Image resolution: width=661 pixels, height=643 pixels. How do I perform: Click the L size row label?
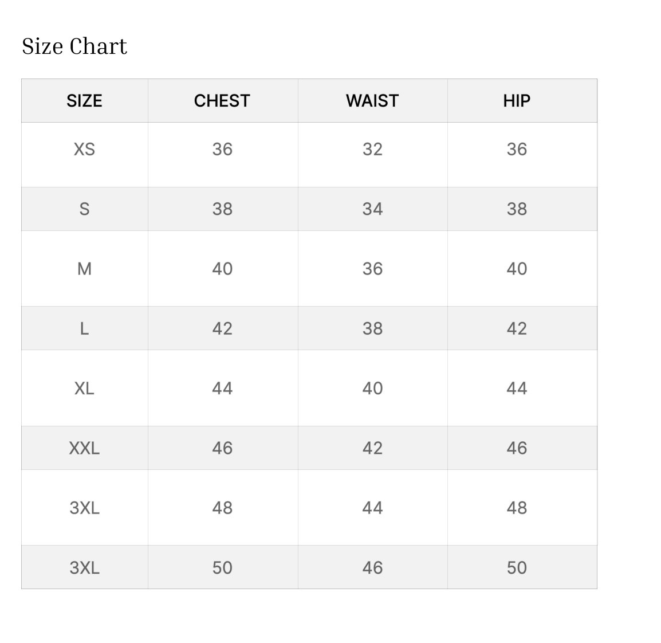tap(84, 328)
